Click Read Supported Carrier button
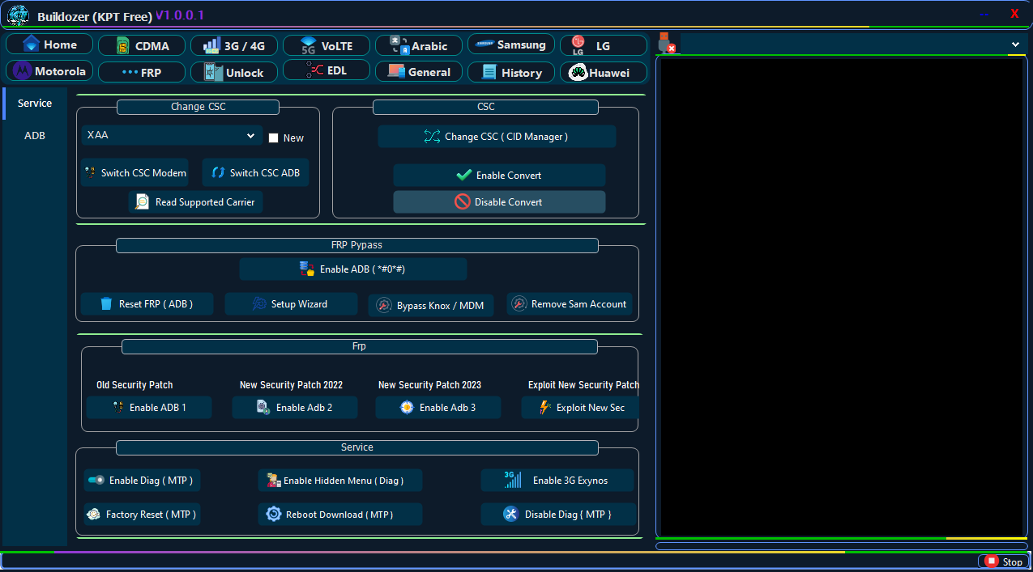This screenshot has height=572, width=1033. (x=195, y=202)
